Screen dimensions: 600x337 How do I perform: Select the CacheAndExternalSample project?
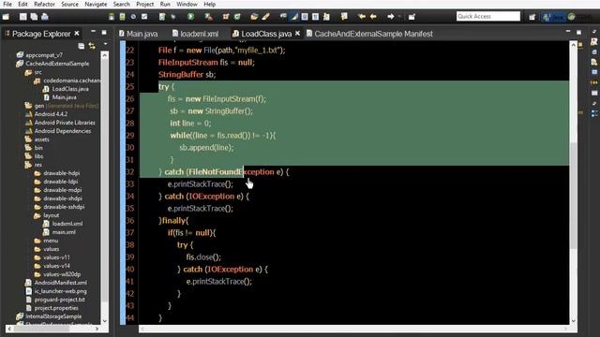[x=52, y=64]
